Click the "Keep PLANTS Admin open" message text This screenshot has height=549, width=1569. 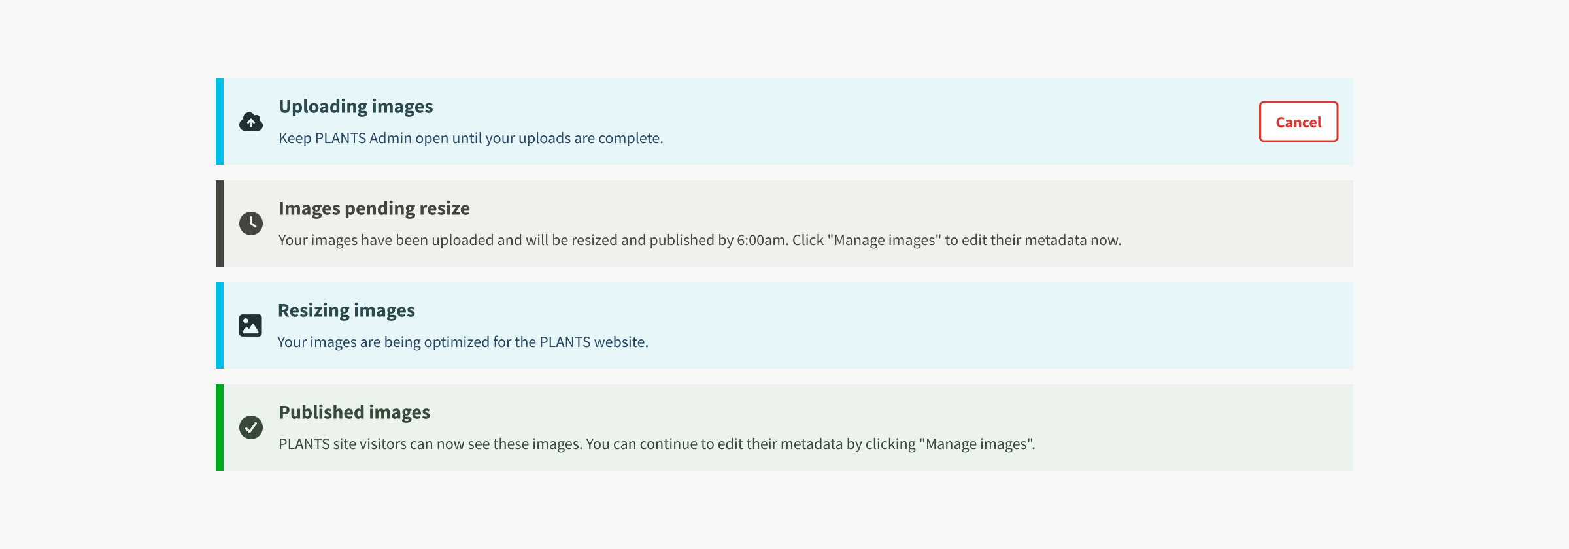471,139
